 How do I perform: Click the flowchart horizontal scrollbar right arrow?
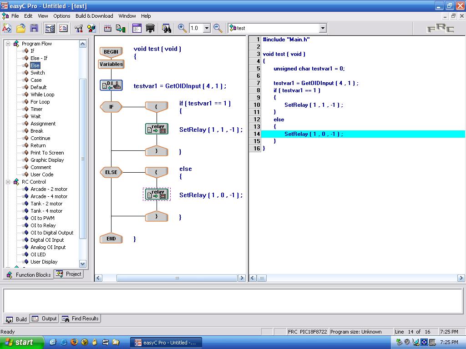242,278
